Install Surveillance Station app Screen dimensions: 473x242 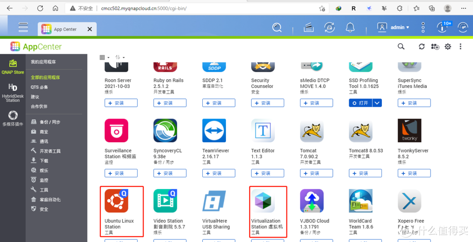[121, 173]
